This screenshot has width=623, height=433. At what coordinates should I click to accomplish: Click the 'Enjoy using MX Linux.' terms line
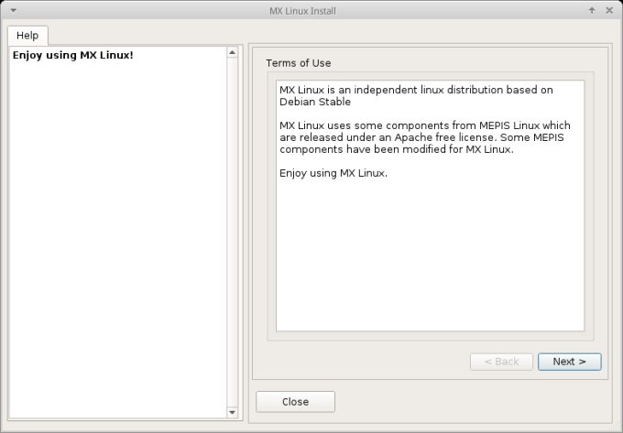tap(333, 173)
